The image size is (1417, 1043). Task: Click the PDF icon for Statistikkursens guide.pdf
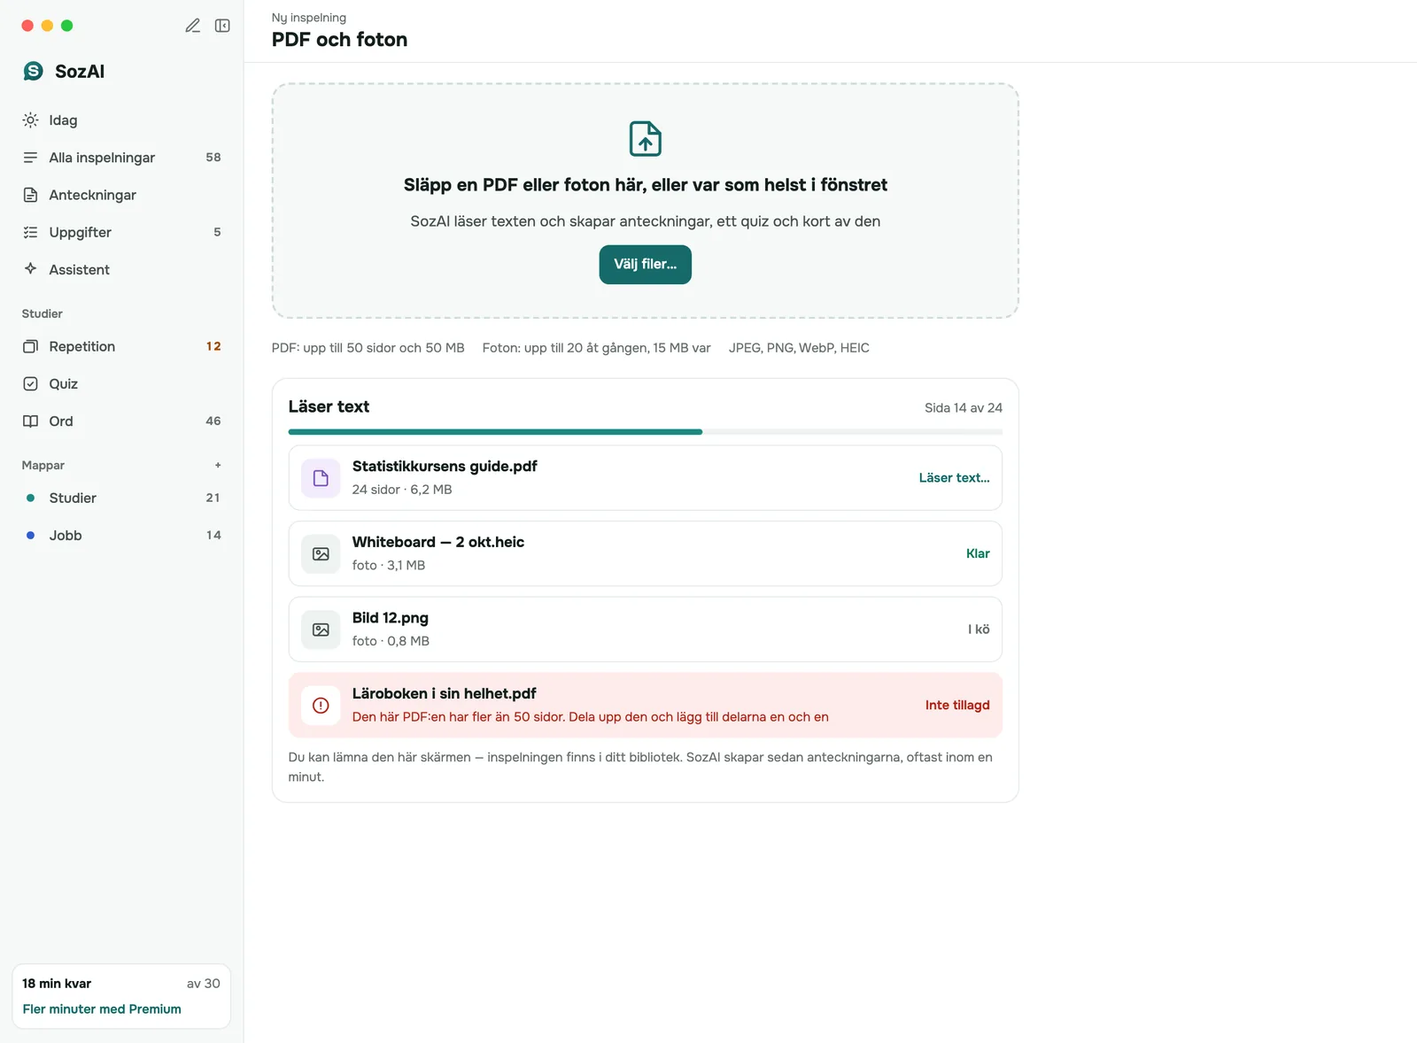pos(321,478)
